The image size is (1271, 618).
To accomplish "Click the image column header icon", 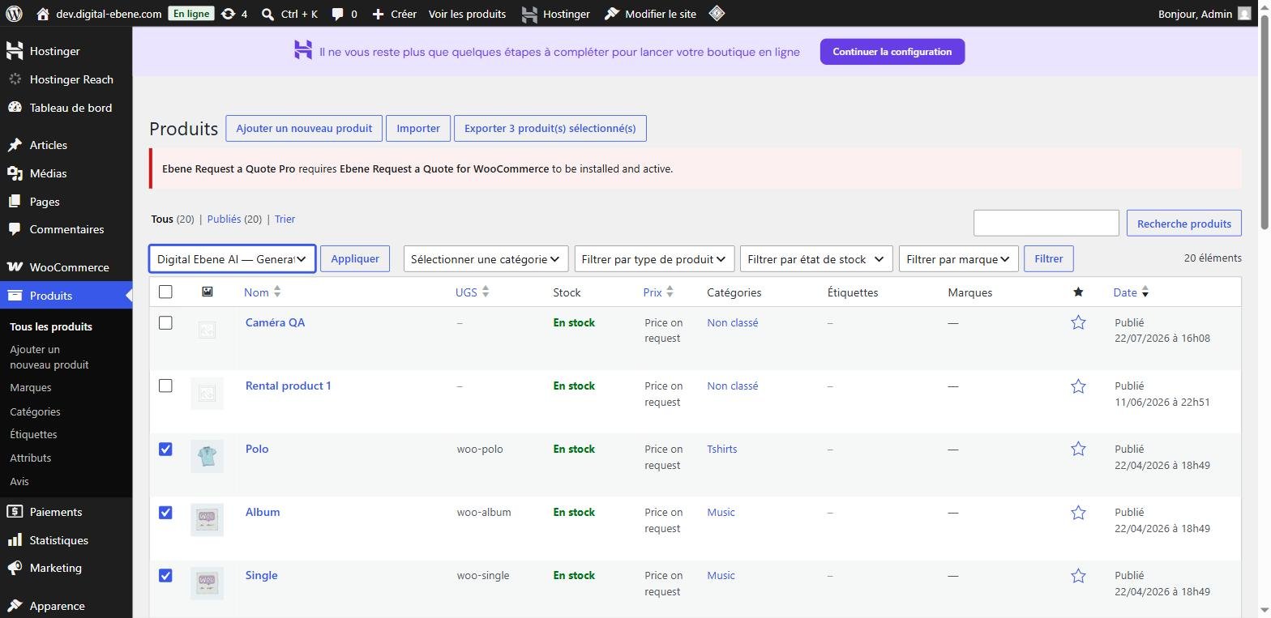I will 208,292.
